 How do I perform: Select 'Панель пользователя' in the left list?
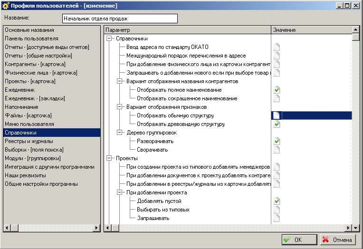coord(31,38)
